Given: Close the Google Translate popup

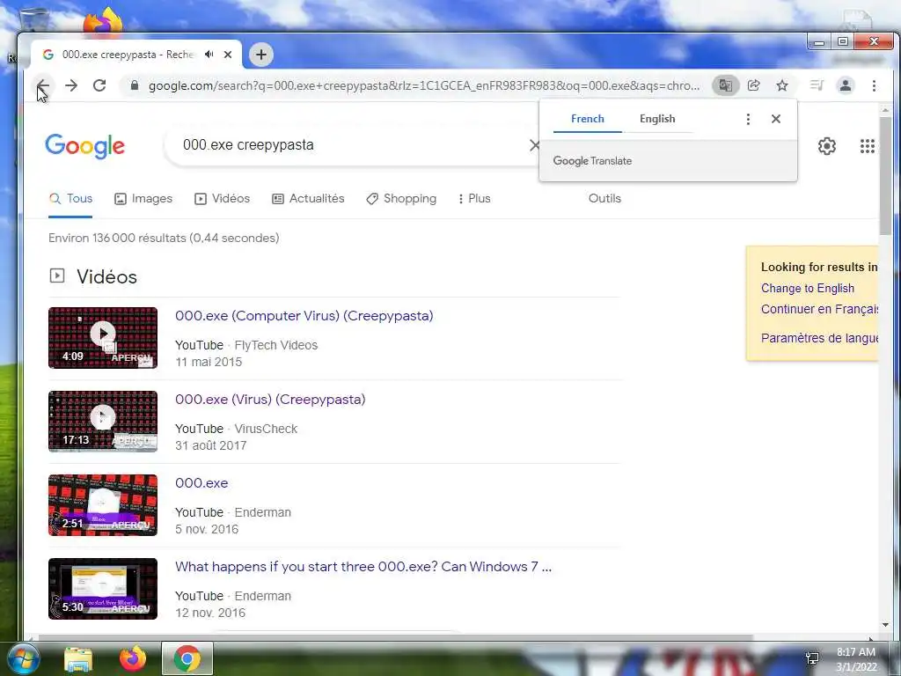Looking at the screenshot, I should point(776,119).
